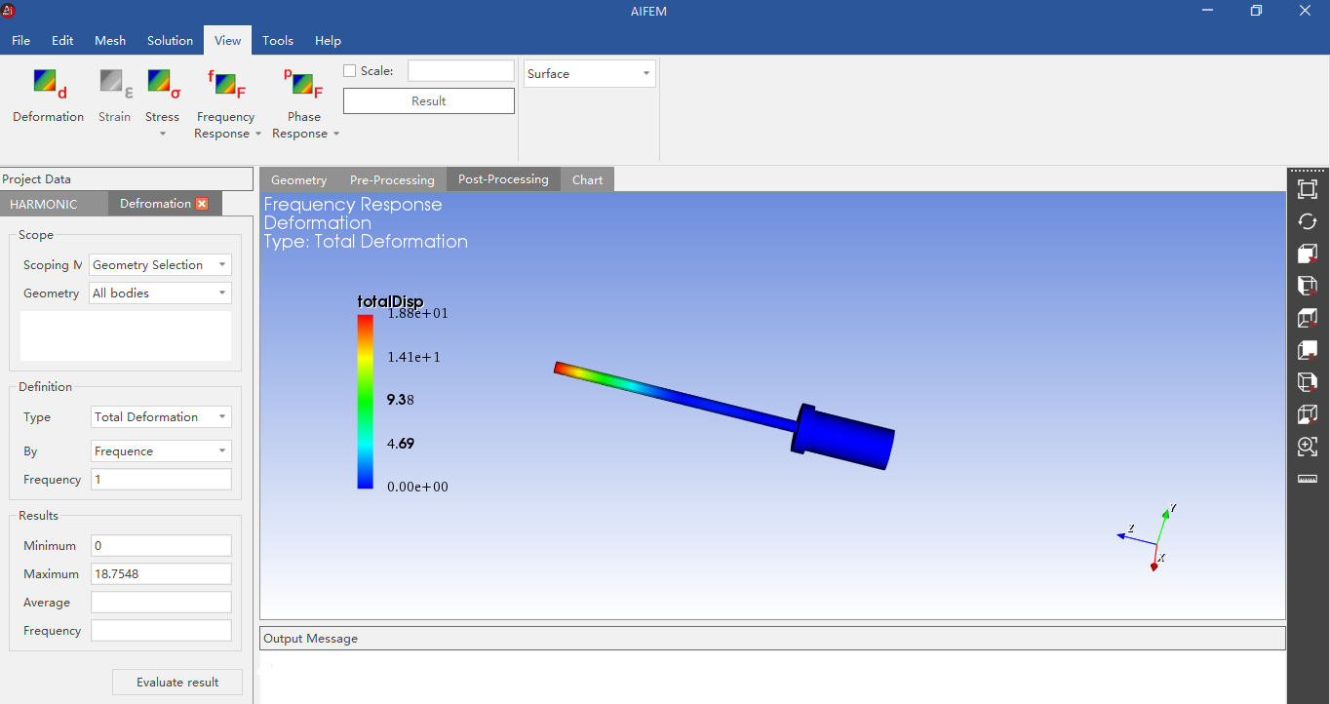1330x704 pixels.
Task: Click the 'Project Data' panel header
Action: click(127, 179)
